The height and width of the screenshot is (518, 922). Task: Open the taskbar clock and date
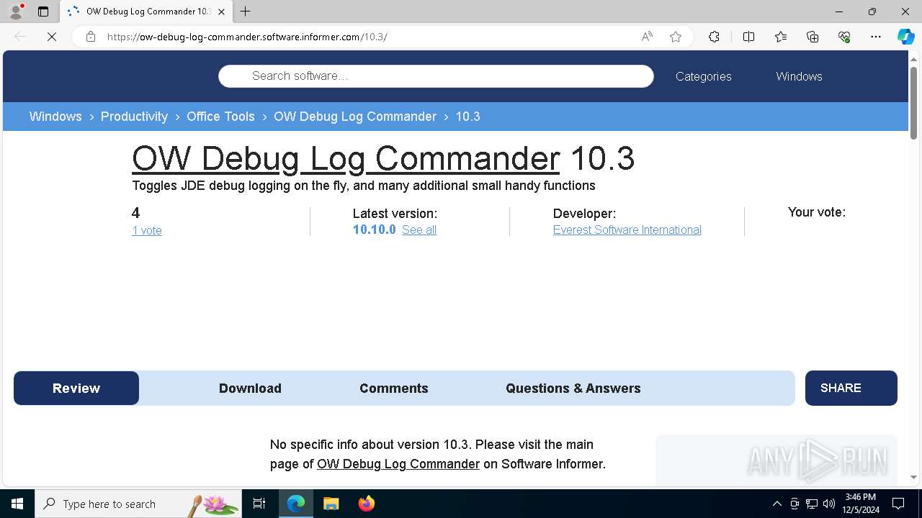[861, 504]
